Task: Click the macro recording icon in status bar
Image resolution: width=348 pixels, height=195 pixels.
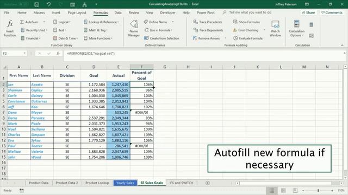Action: pos(22,190)
